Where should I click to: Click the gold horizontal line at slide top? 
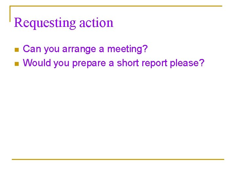116,6
